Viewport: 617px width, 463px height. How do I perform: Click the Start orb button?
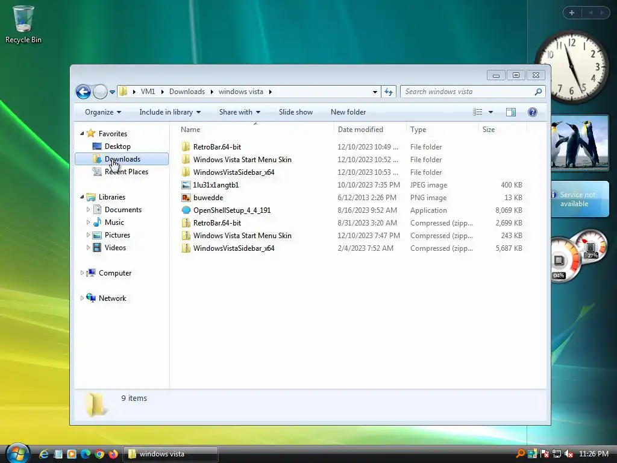(x=17, y=453)
